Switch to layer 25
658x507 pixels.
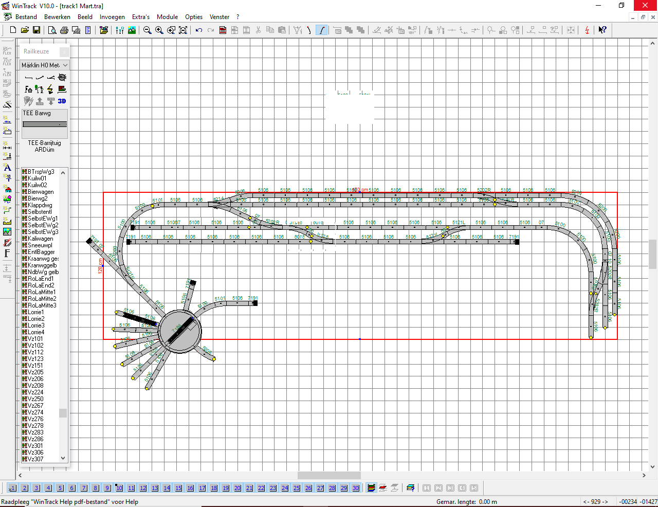[x=297, y=488]
